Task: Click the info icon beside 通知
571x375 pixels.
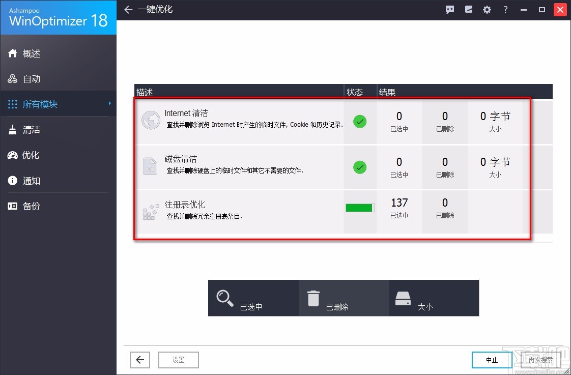Action: [x=12, y=181]
